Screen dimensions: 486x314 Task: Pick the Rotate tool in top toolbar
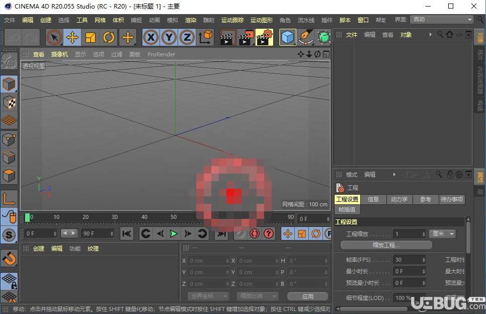click(x=109, y=38)
